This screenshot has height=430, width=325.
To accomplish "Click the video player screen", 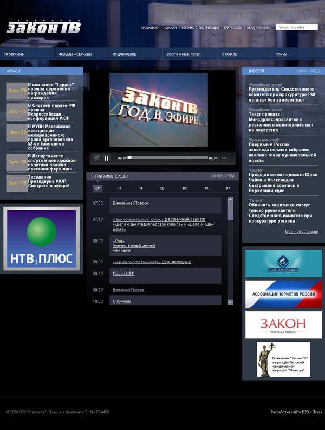I will (x=159, y=110).
